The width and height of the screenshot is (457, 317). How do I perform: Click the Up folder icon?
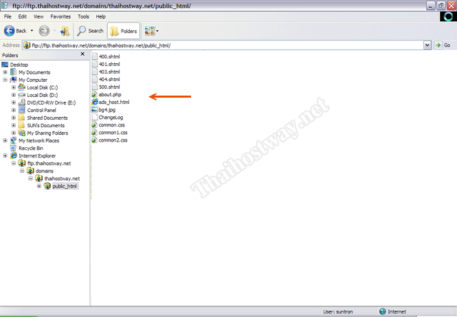pos(65,31)
